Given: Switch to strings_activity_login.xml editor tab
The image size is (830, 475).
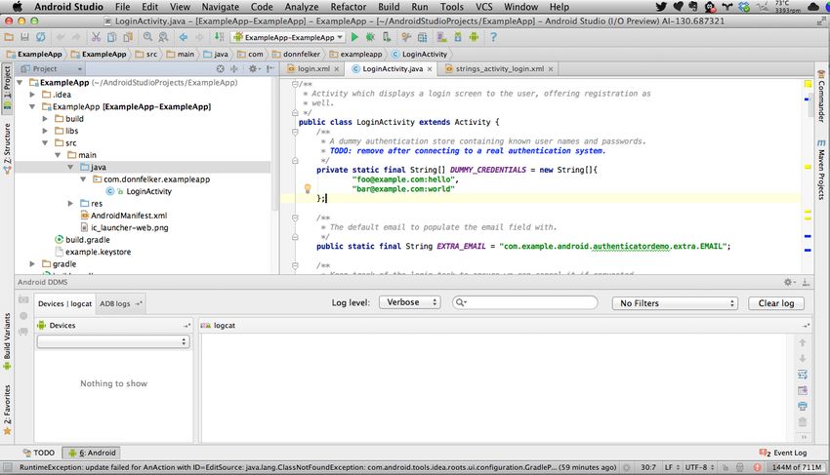Looking at the screenshot, I should 499,69.
